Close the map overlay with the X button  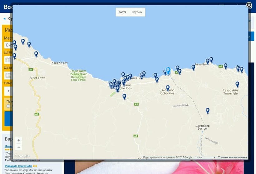point(249,5)
